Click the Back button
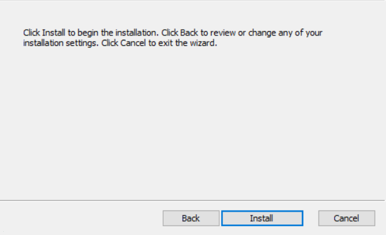The height and width of the screenshot is (235, 386). click(x=191, y=218)
